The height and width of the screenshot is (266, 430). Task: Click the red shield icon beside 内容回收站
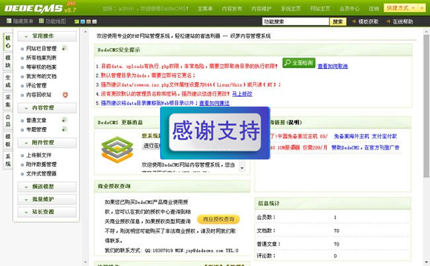[x=65, y=95]
